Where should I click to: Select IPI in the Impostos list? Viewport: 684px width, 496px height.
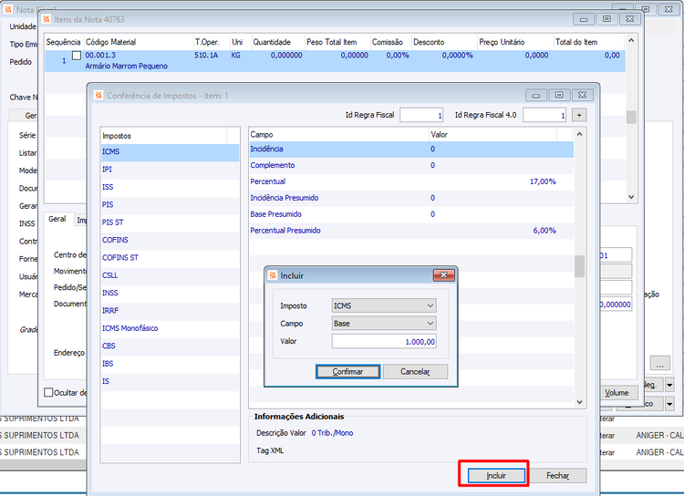point(171,170)
